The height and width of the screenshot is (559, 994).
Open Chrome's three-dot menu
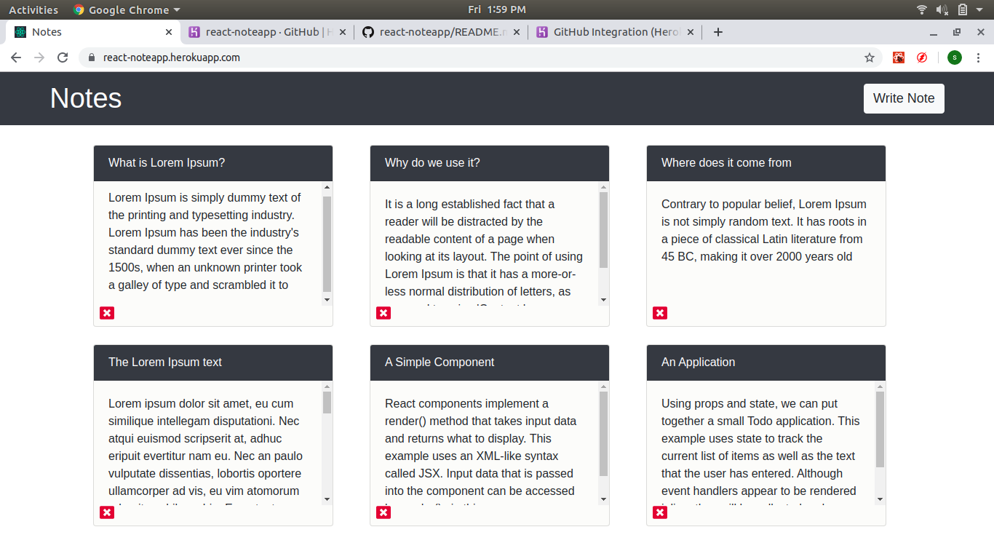coord(978,58)
